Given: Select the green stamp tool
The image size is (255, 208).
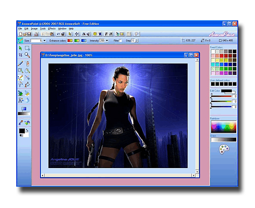Looking at the screenshot, I should pyautogui.click(x=20, y=93).
